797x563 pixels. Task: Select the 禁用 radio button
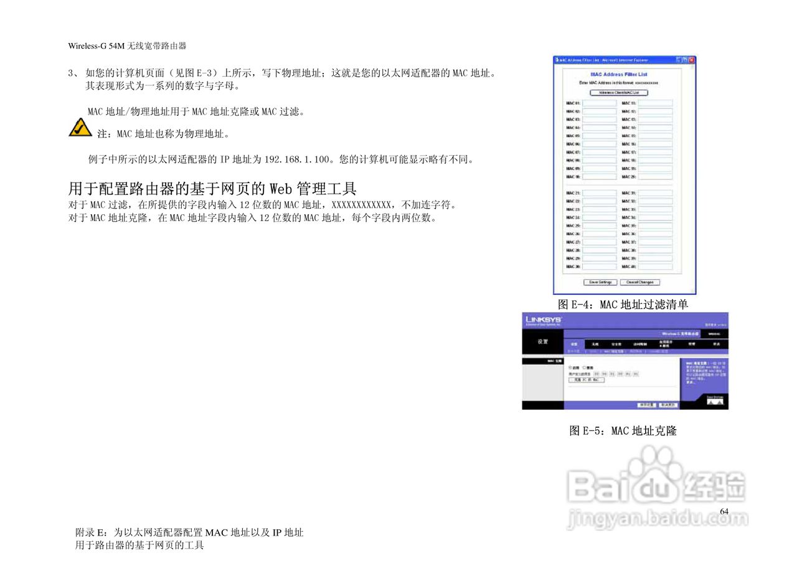[x=583, y=367]
